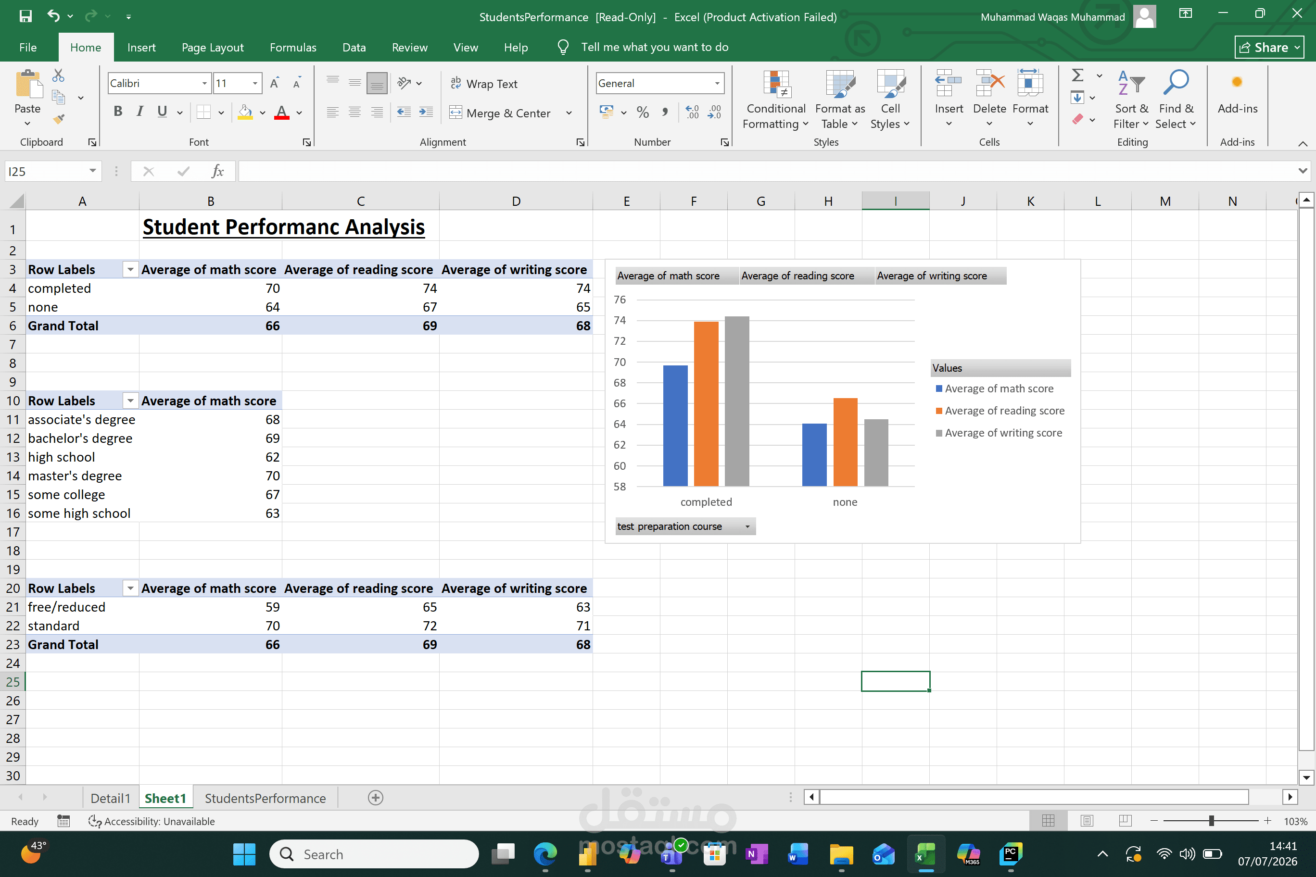Screen dimensions: 1316x877
Task: Open the File menu
Action: [x=28, y=48]
